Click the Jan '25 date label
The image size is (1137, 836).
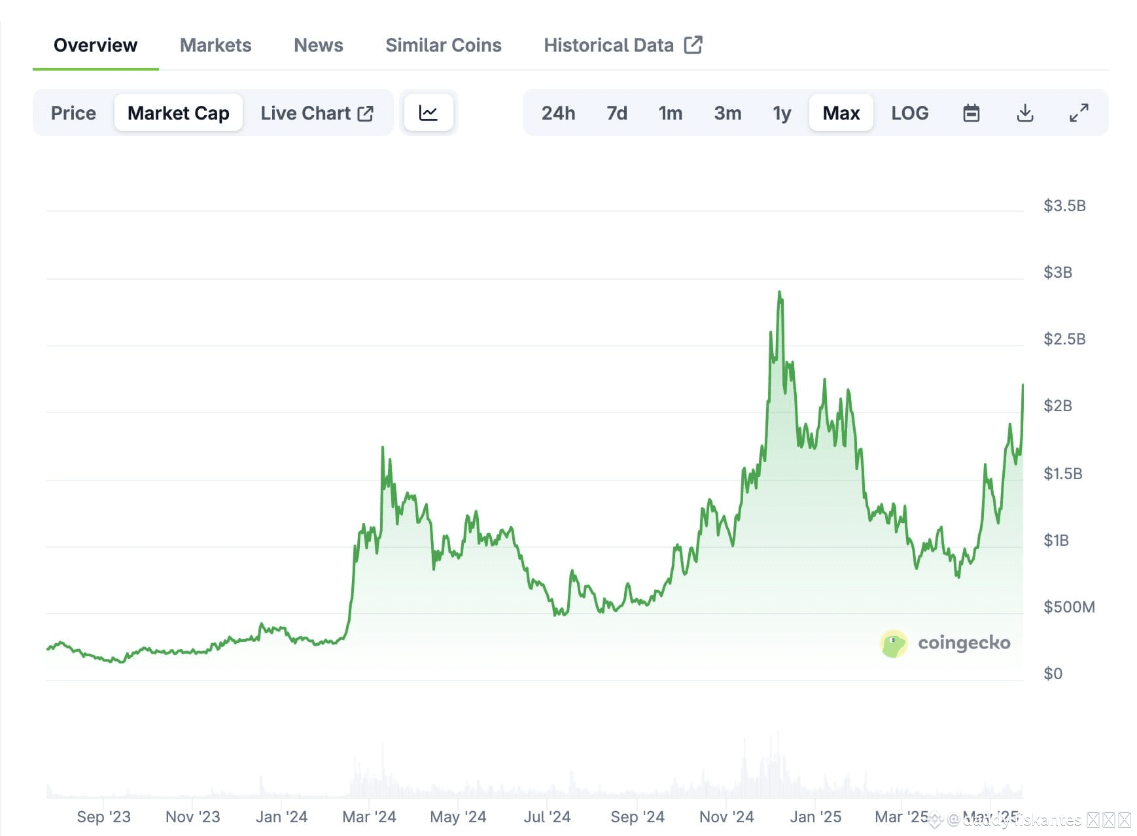(815, 817)
